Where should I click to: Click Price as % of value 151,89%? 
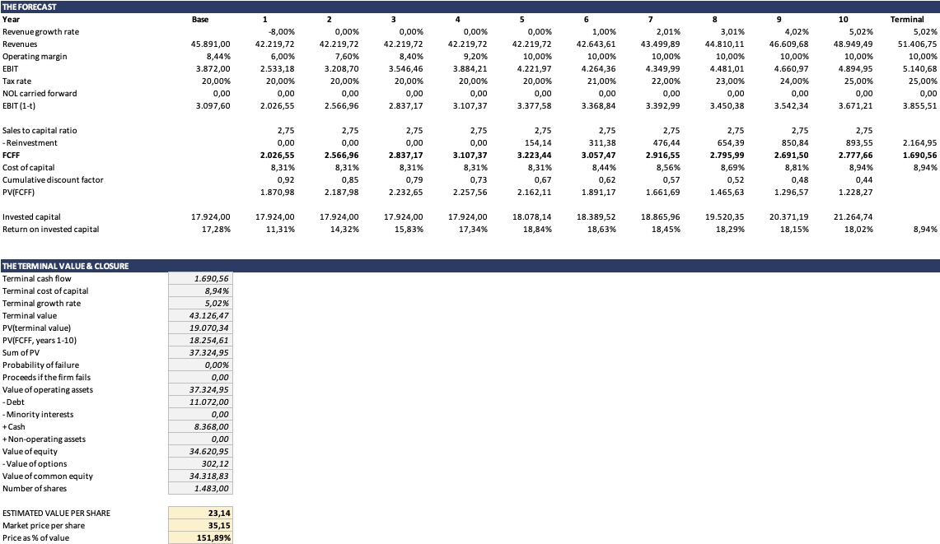pyautogui.click(x=200, y=538)
